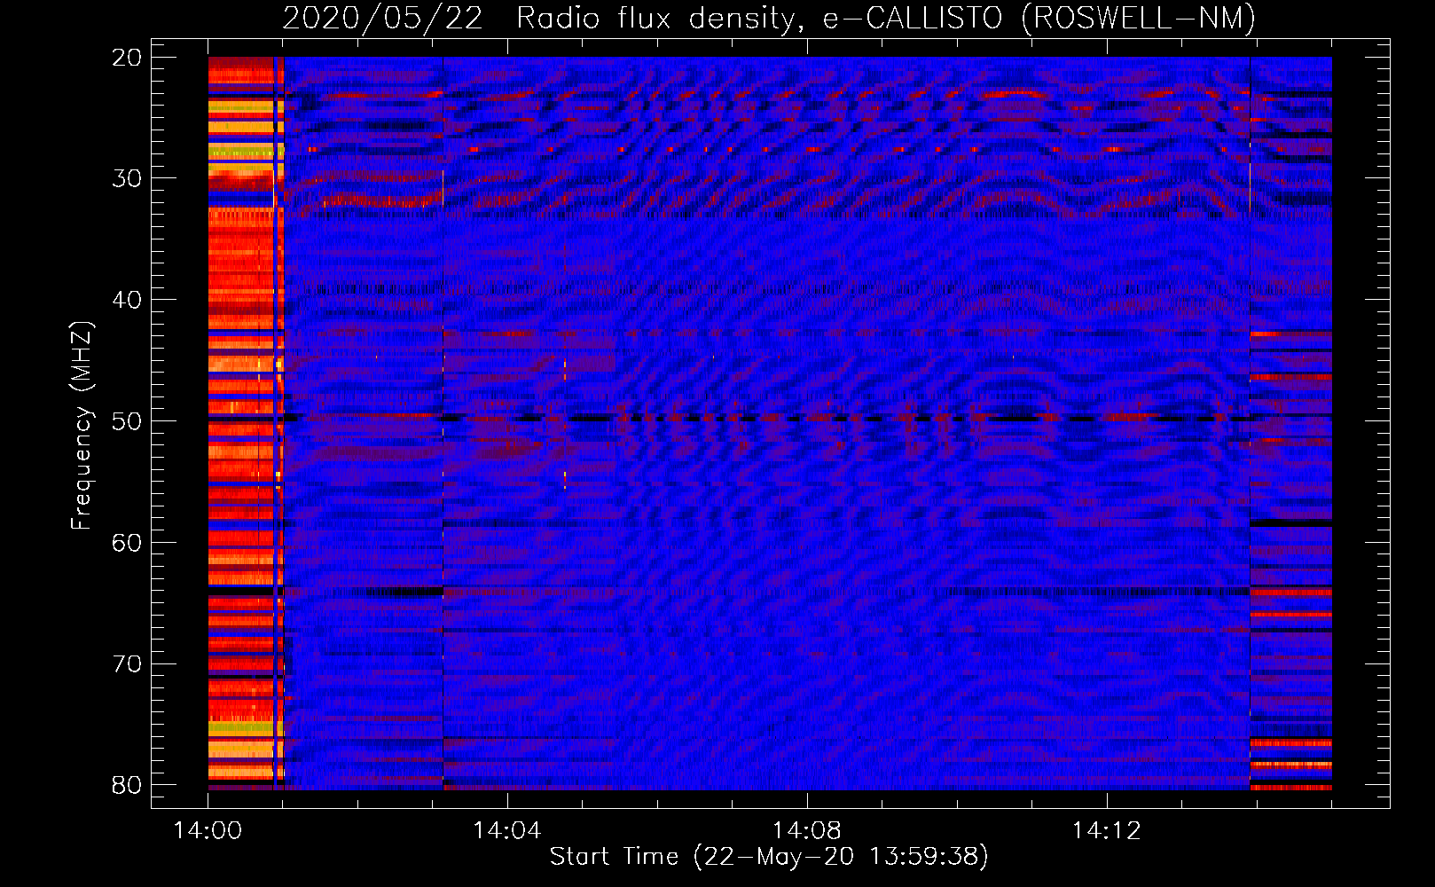Click the 60 frequency tick label

[127, 542]
